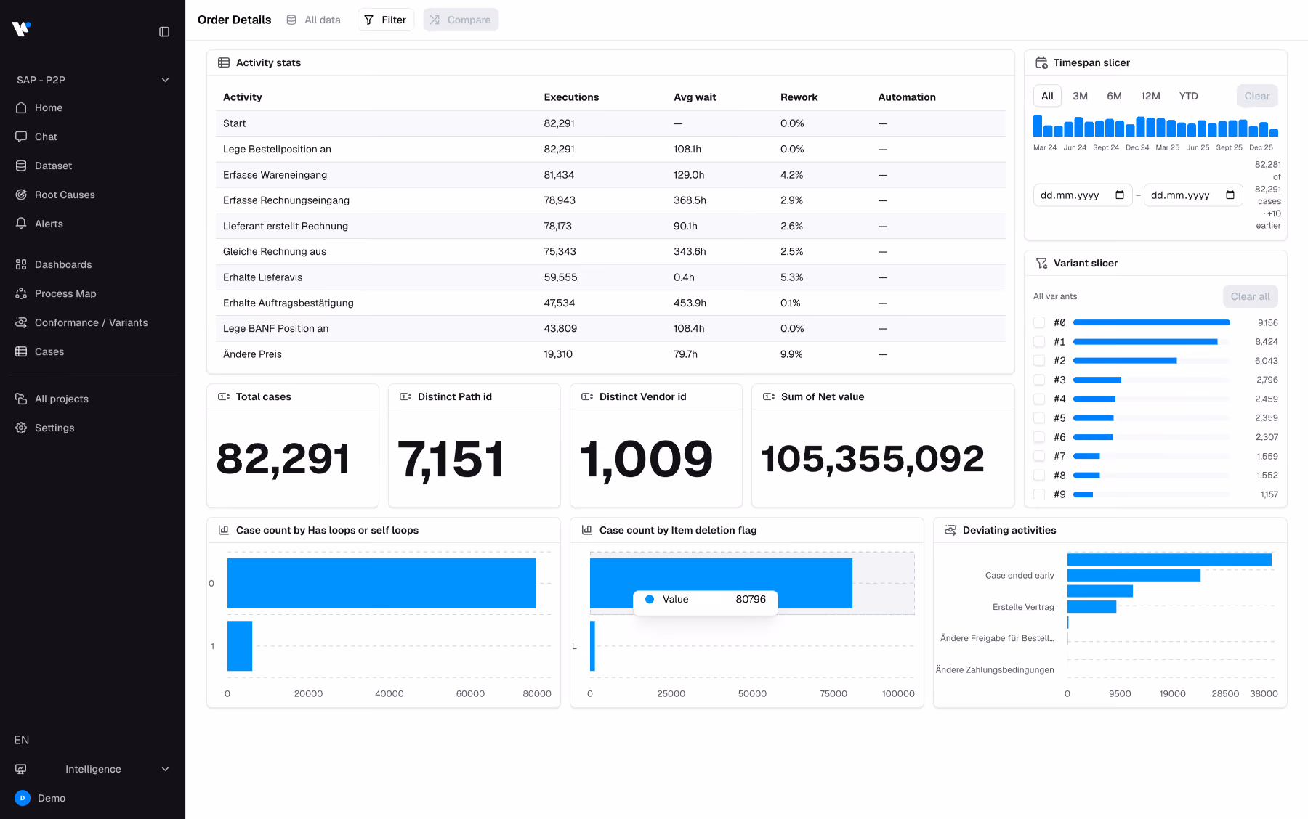The image size is (1308, 819).
Task: Click the start date dd.mm.yyyy field
Action: pyautogui.click(x=1083, y=195)
